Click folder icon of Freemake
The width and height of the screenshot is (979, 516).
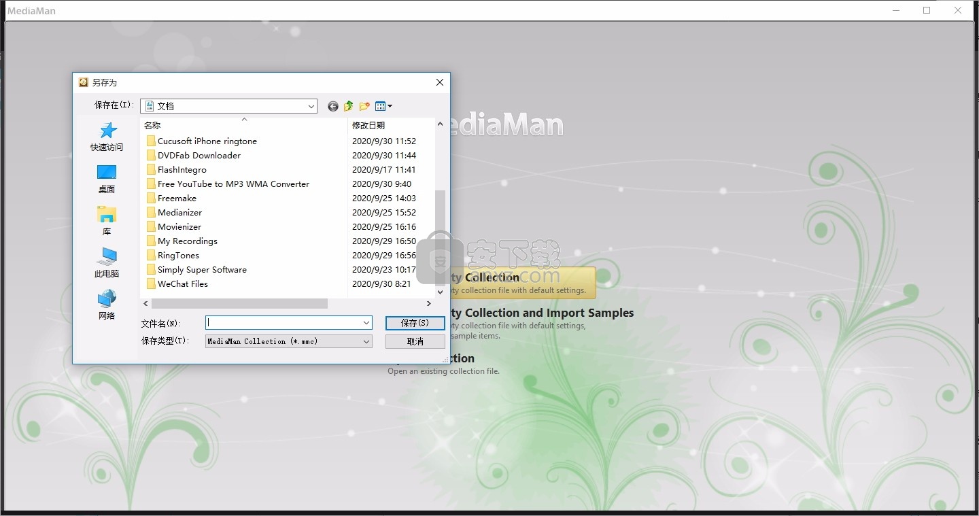151,198
